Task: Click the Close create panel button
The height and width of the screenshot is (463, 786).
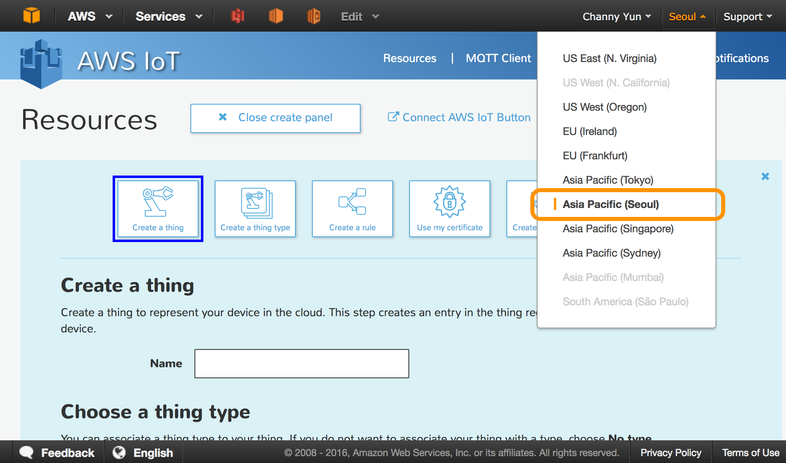Action: tap(276, 118)
